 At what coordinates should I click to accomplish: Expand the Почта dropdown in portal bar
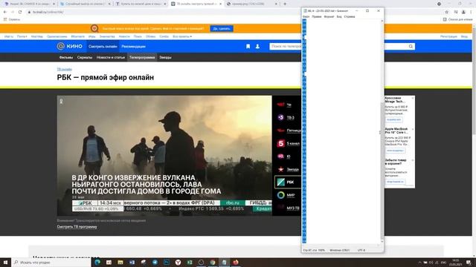click(x=22, y=36)
